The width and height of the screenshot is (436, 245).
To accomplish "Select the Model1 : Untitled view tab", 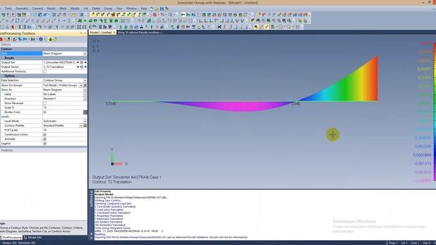I will [x=101, y=33].
